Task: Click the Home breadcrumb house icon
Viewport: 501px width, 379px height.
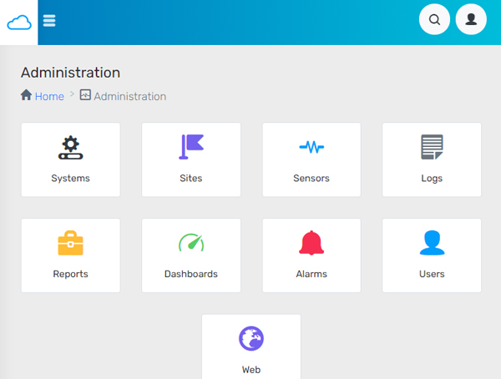Action: coord(26,95)
